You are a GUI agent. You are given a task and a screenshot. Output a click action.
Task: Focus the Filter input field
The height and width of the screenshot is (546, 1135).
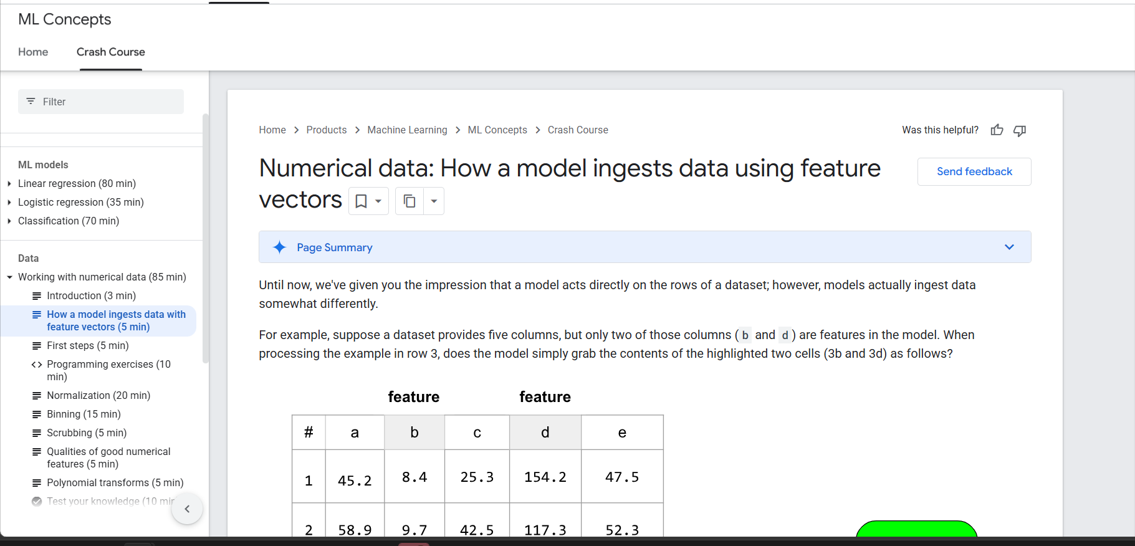[x=101, y=102]
